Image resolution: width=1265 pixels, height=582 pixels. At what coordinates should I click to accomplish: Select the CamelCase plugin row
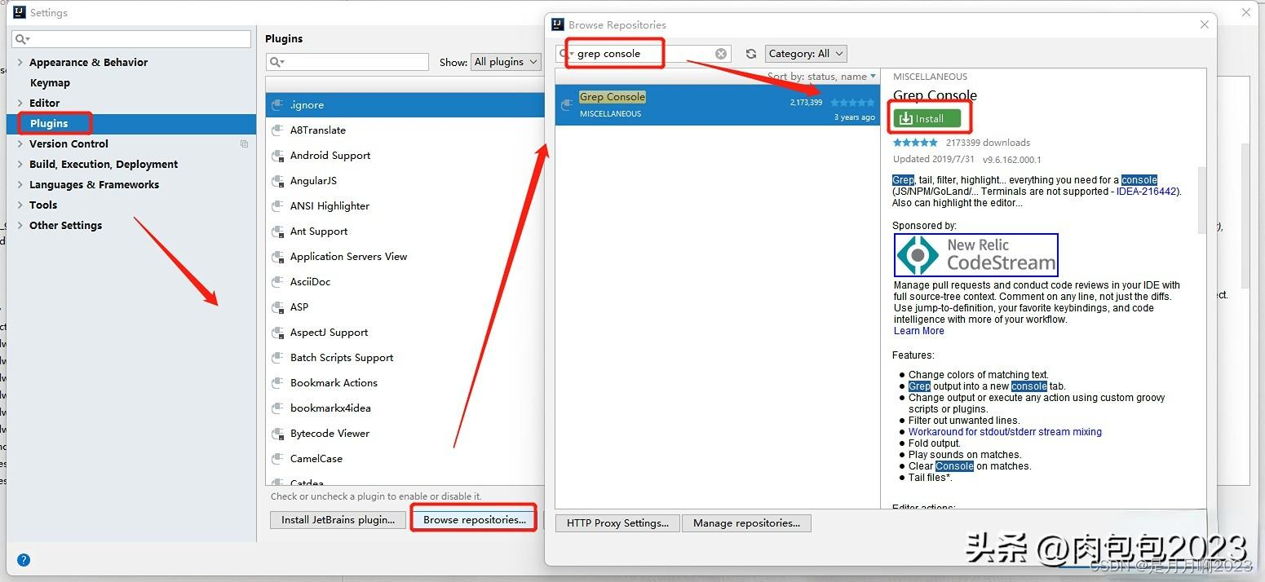[405, 459]
